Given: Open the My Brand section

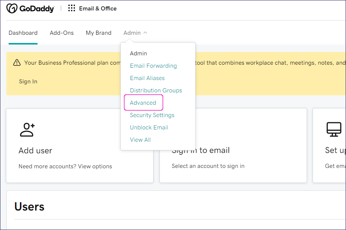Looking at the screenshot, I should tap(98, 33).
